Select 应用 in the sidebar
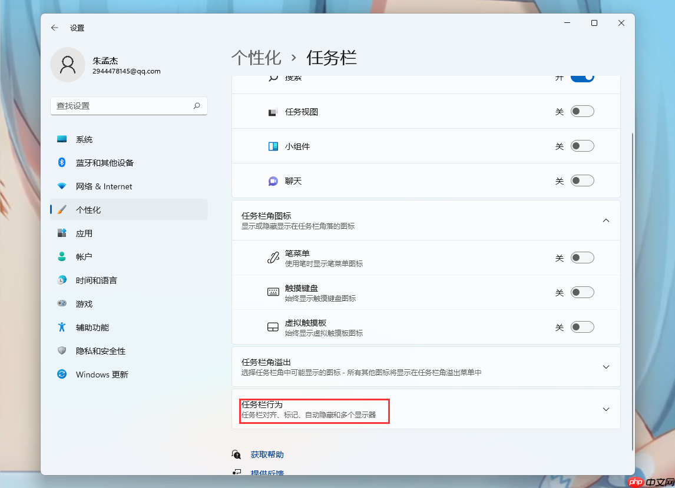 click(x=84, y=233)
